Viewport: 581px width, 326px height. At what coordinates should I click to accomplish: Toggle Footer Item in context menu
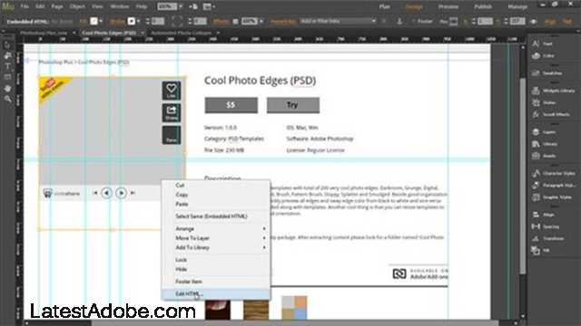(x=216, y=282)
